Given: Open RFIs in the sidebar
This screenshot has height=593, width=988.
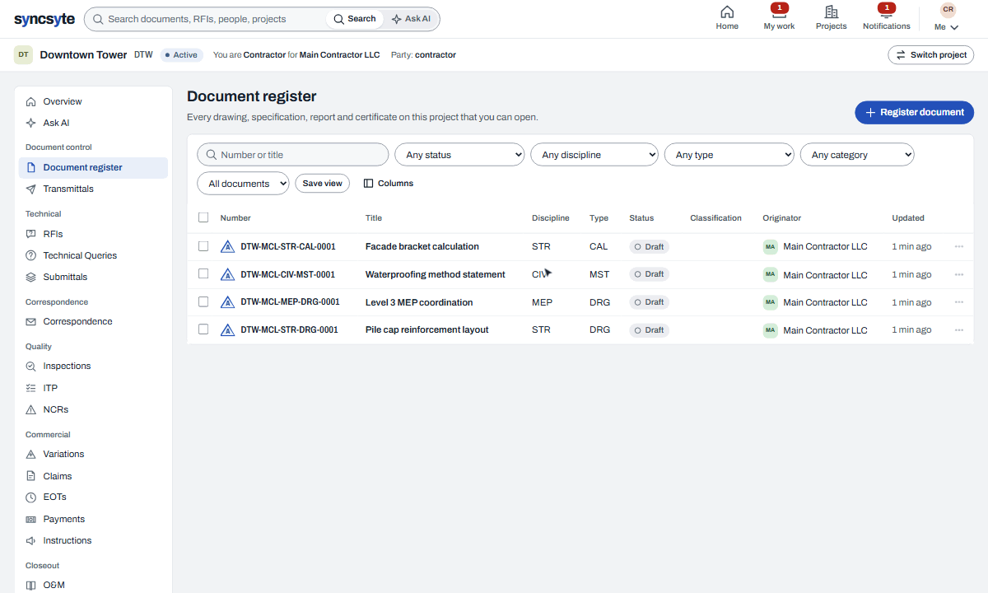Looking at the screenshot, I should 93,234.
